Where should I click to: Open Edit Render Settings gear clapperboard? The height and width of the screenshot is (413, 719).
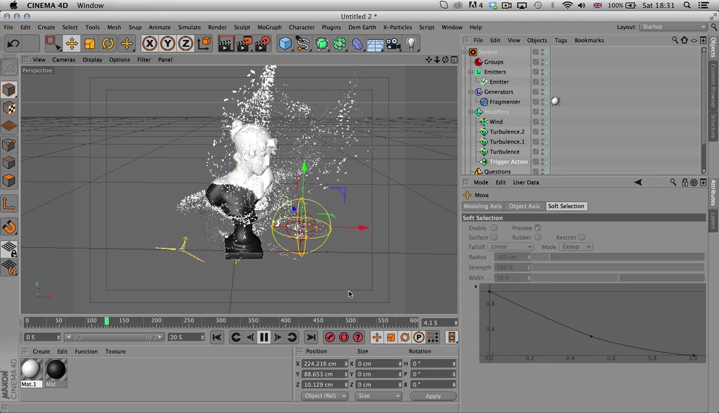263,44
